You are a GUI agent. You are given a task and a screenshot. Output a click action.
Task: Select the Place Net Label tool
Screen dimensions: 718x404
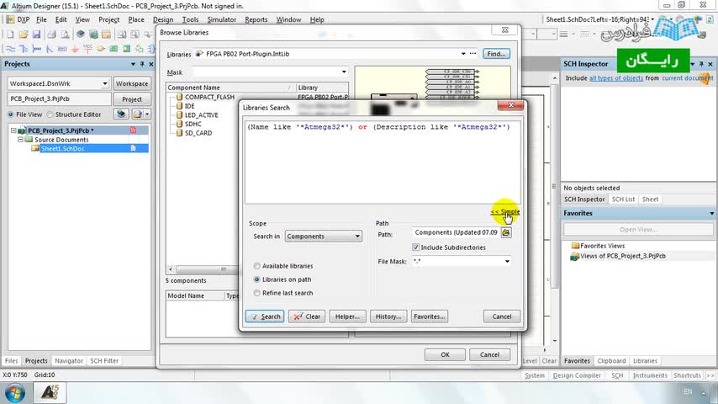pyautogui.click(x=62, y=49)
